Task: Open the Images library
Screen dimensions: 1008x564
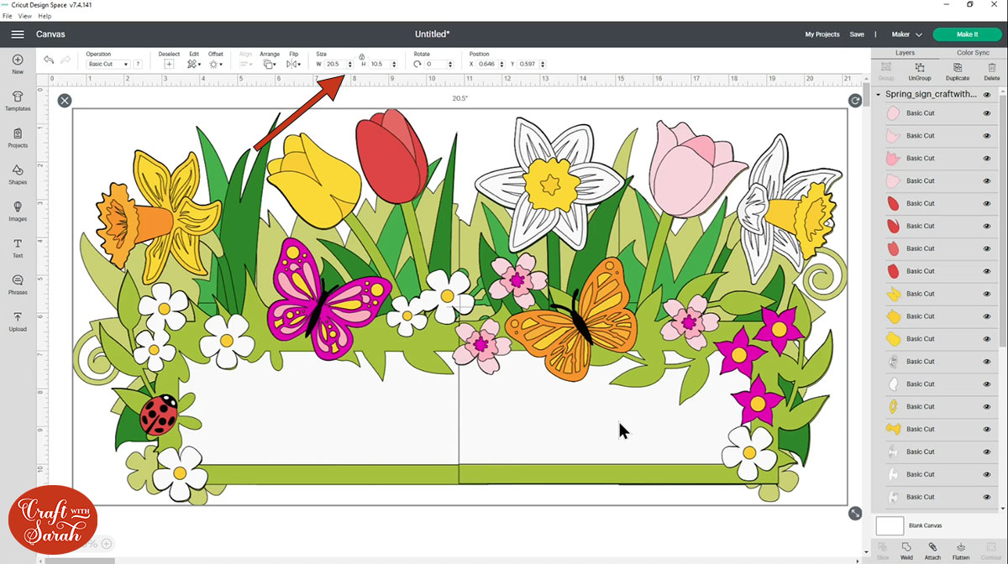Action: (18, 211)
